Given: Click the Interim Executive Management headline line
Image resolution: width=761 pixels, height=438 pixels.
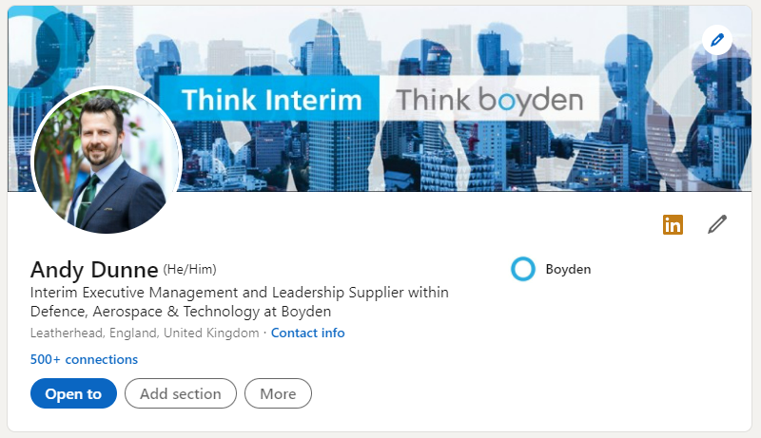Looking at the screenshot, I should click(x=239, y=293).
